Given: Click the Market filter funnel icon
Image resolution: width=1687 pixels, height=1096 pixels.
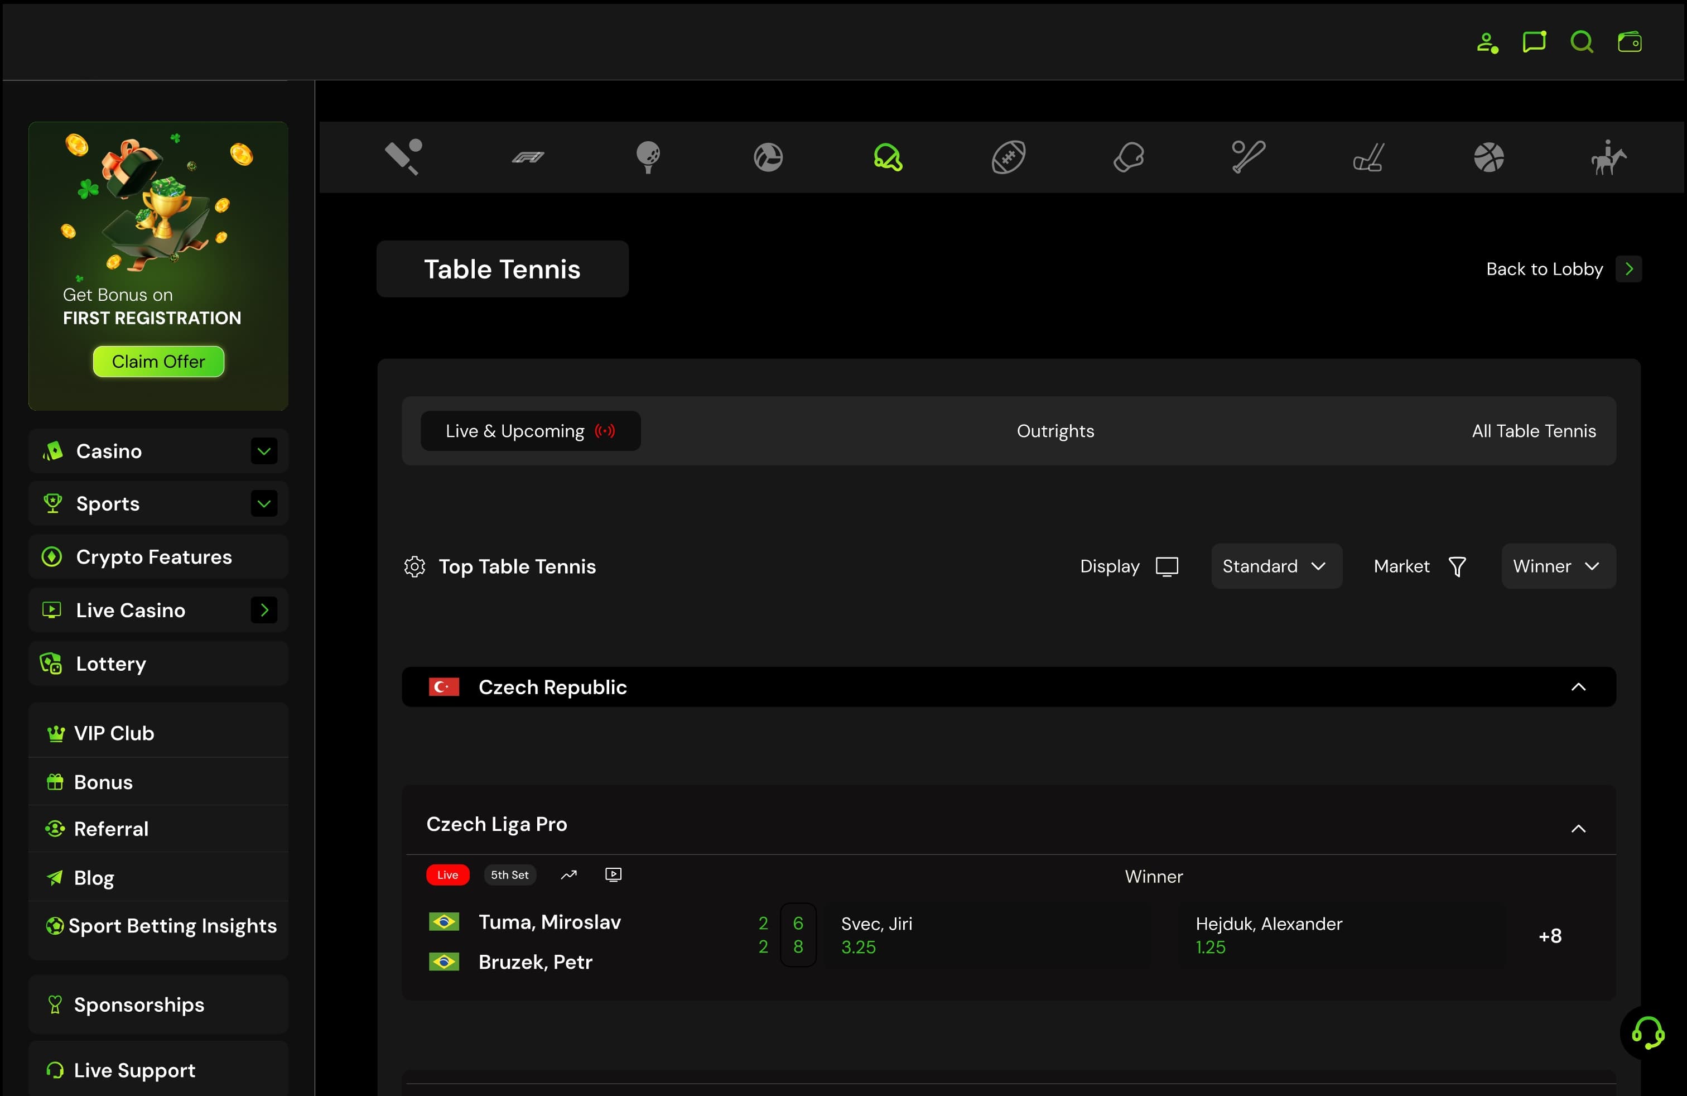Looking at the screenshot, I should coord(1457,566).
